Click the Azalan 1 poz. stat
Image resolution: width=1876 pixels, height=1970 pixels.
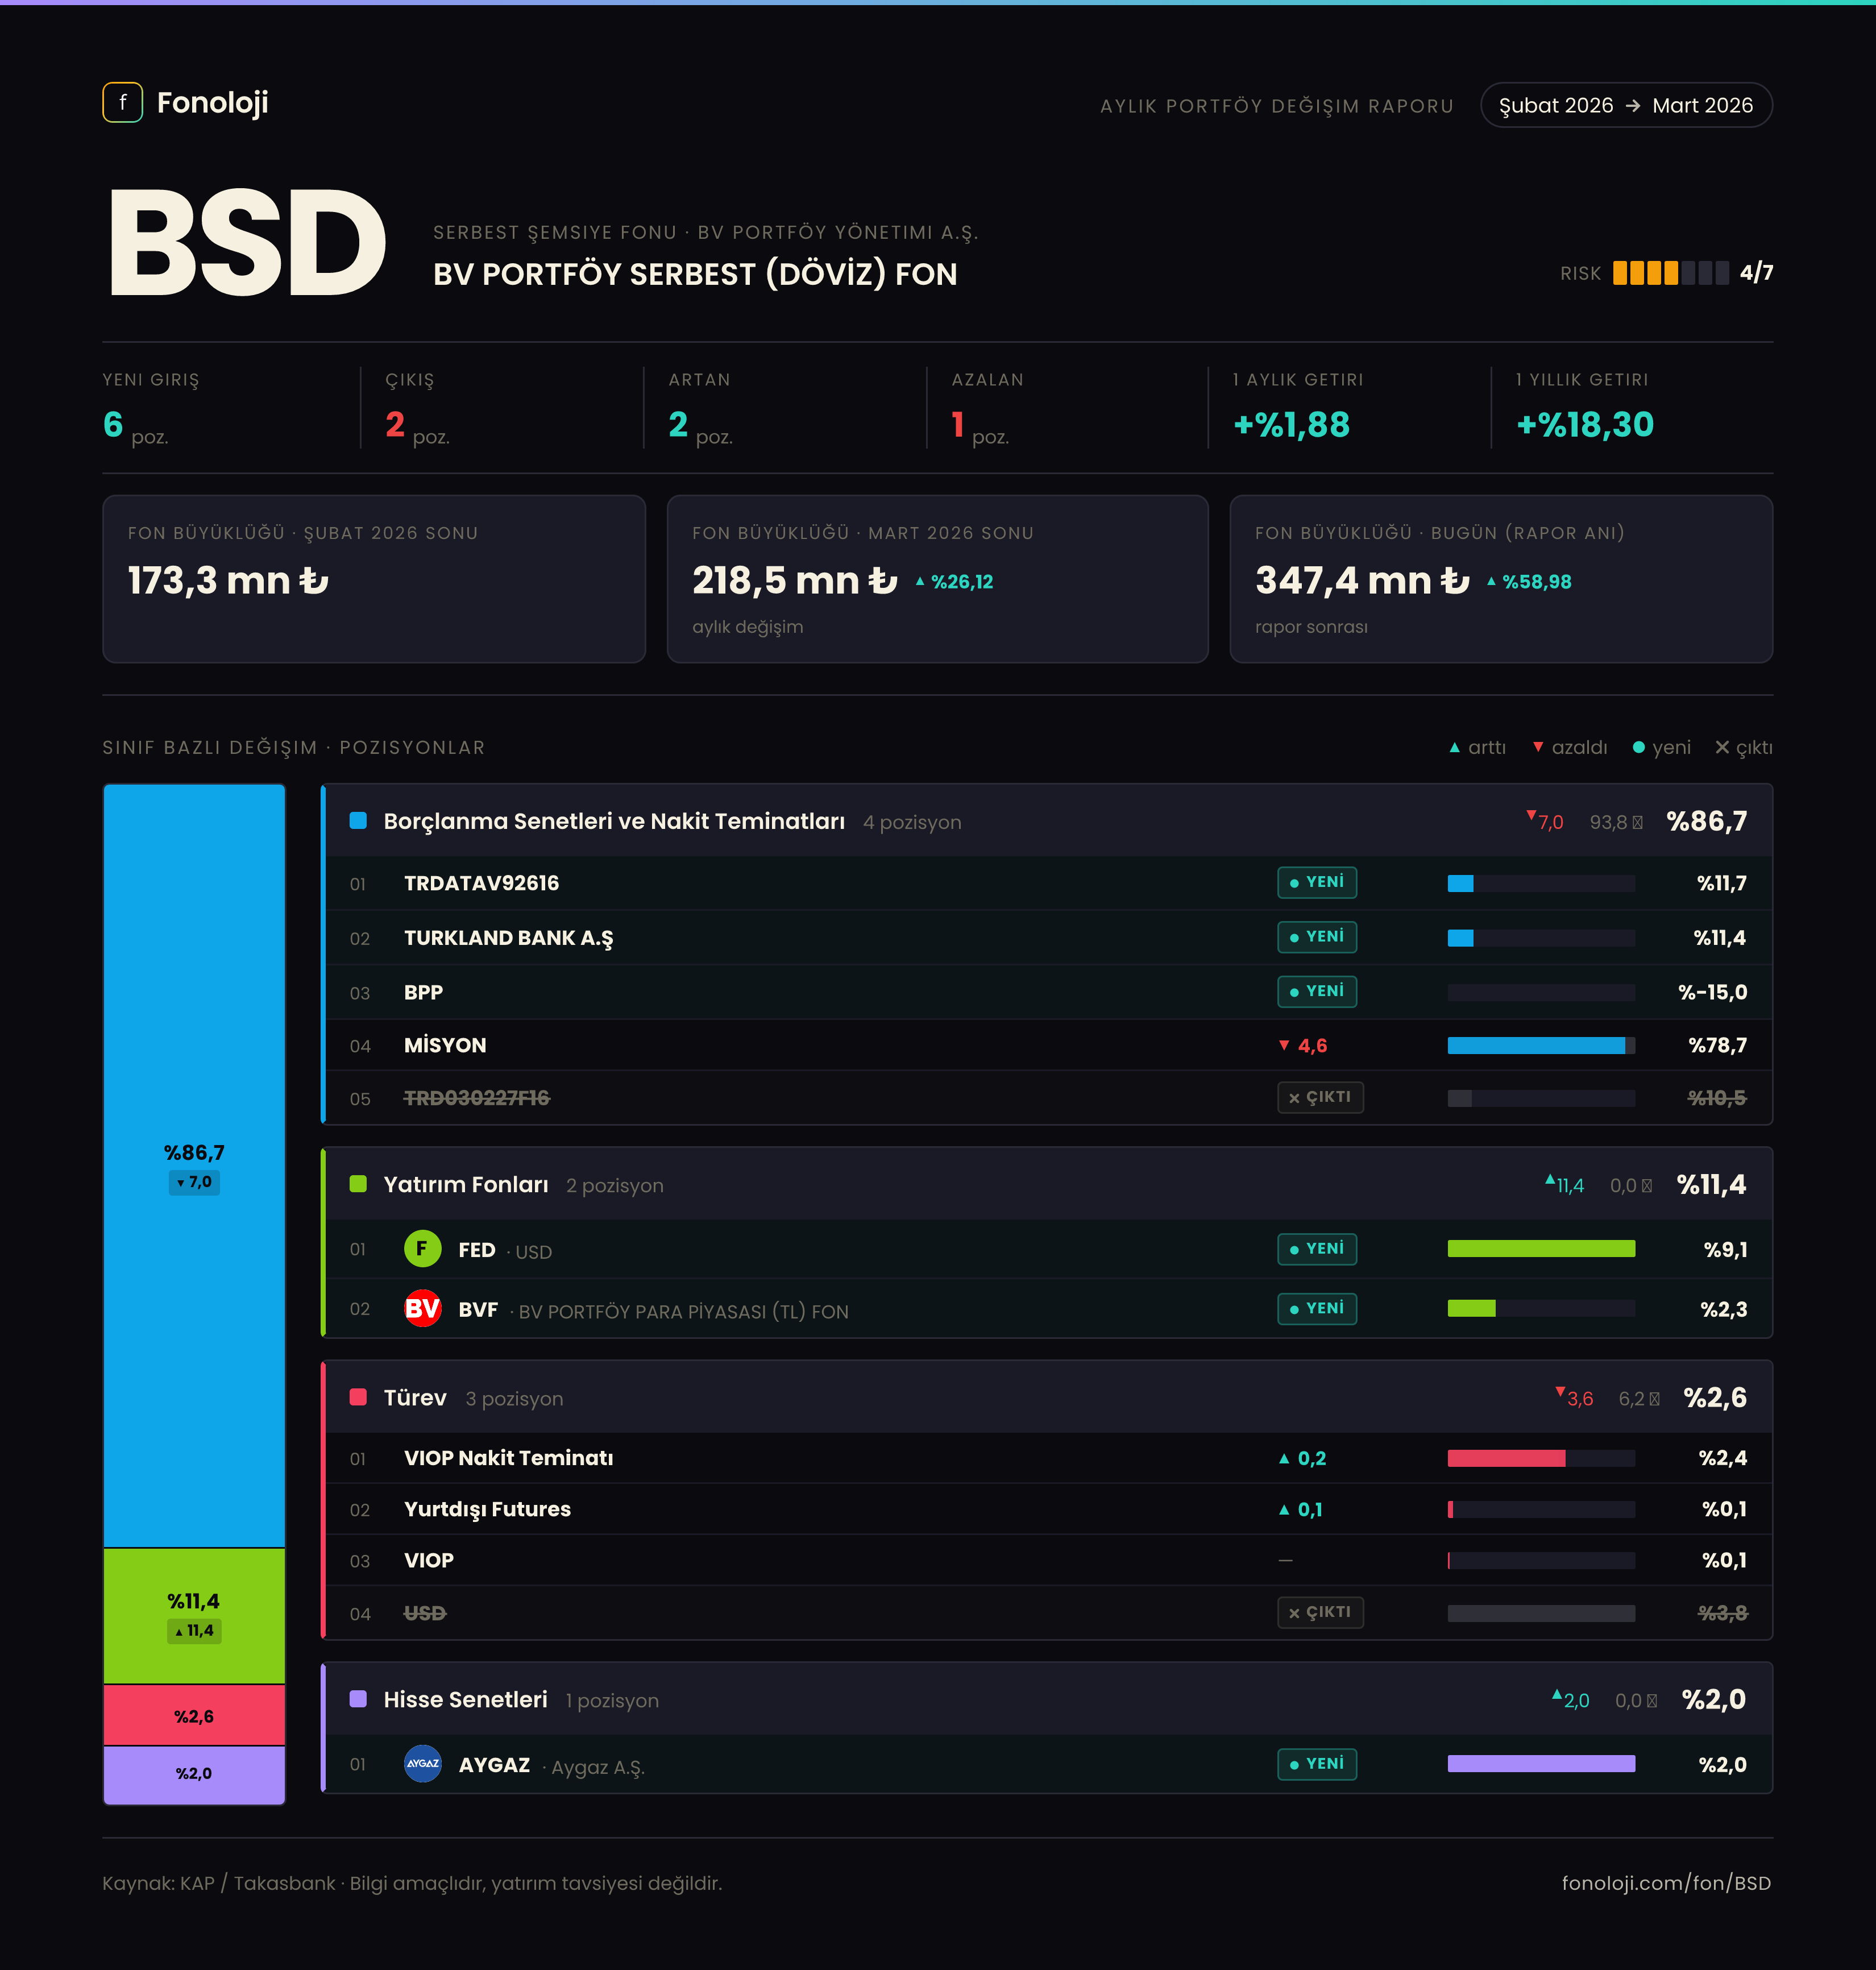coord(987,409)
